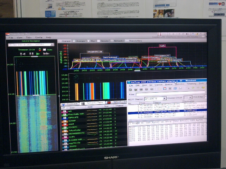Toggle the select-all checkbox in SSID header
This screenshot has height=169, width=226.
point(64,108)
